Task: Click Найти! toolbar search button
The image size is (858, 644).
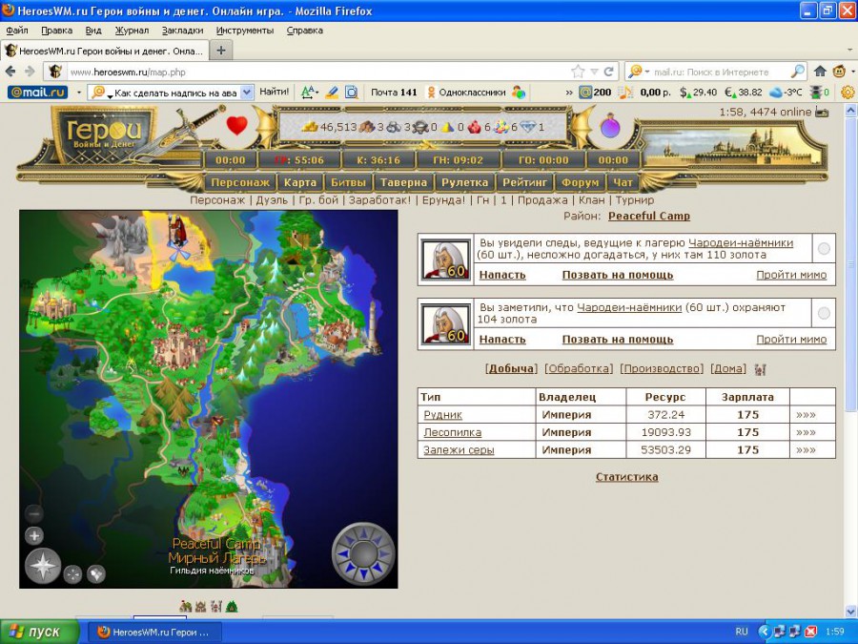Action: (275, 92)
